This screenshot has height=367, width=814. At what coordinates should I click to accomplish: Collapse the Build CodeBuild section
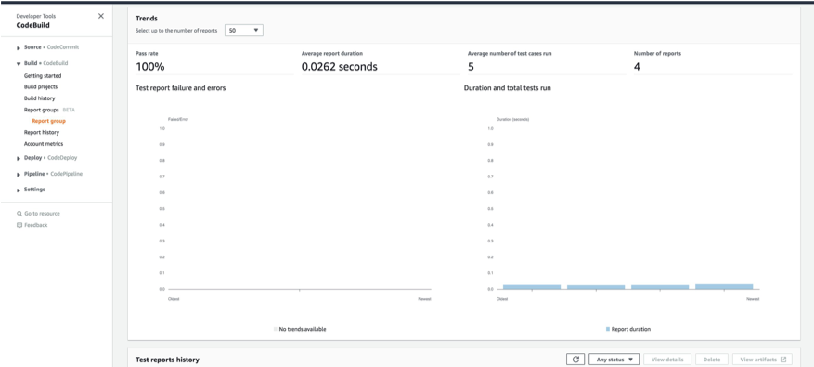coord(19,64)
